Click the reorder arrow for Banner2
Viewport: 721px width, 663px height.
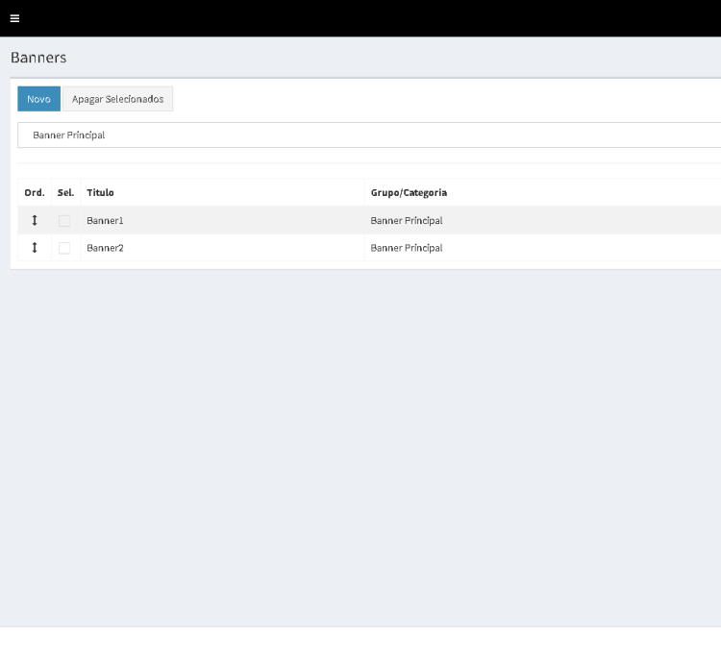[35, 248]
